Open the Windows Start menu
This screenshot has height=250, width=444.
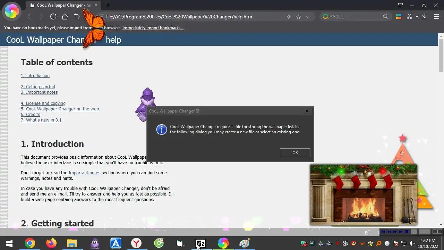point(9,243)
